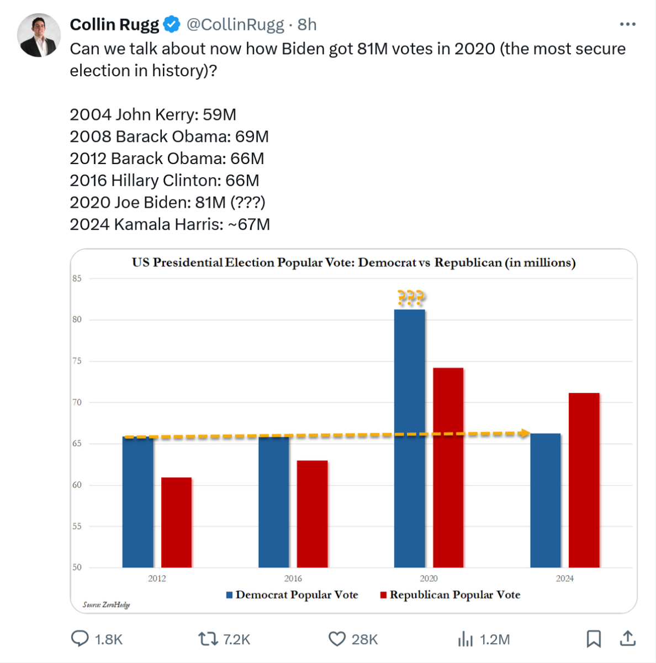Click the 28K likes count
This screenshot has width=656, height=663.
[x=364, y=639]
